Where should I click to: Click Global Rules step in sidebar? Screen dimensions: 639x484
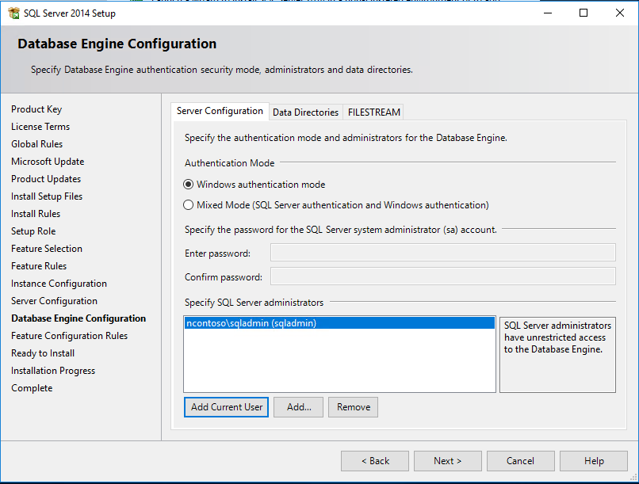pyautogui.click(x=37, y=144)
